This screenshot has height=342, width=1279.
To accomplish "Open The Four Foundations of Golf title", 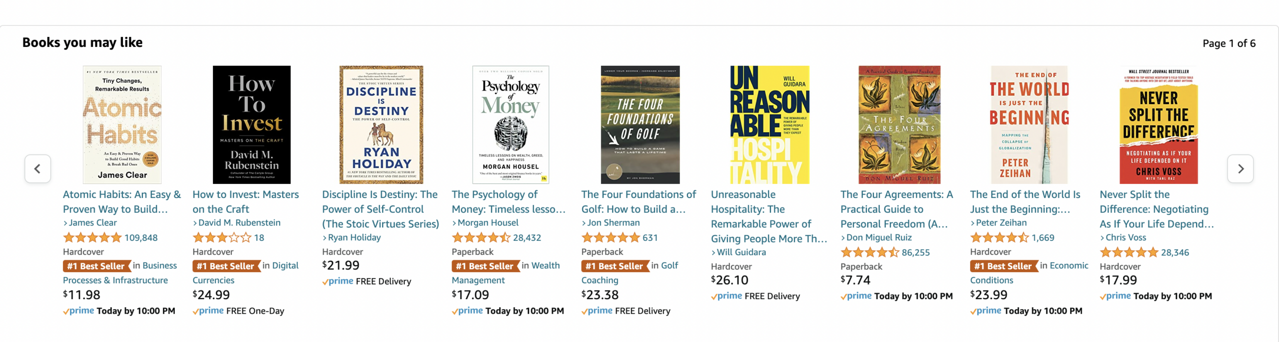I will pyautogui.click(x=638, y=202).
